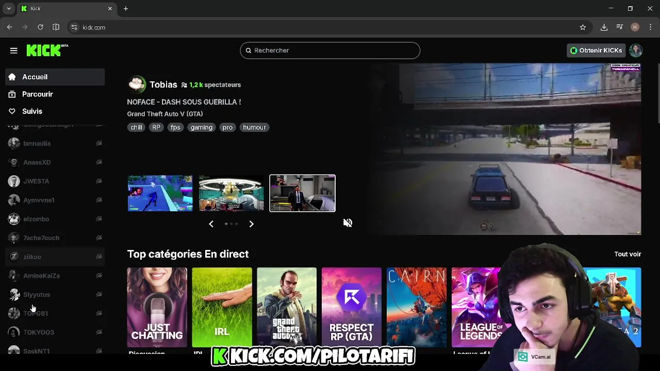View site information icon in address bar
This screenshot has height=371, width=660.
[x=74, y=27]
